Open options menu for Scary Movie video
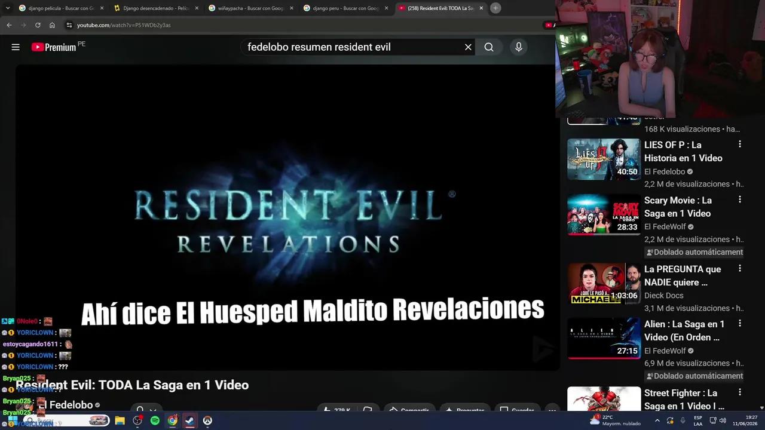The width and height of the screenshot is (765, 430). (740, 199)
